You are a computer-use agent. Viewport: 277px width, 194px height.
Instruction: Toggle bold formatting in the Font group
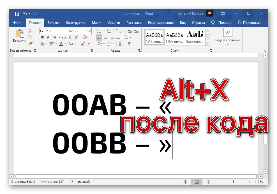point(42,37)
